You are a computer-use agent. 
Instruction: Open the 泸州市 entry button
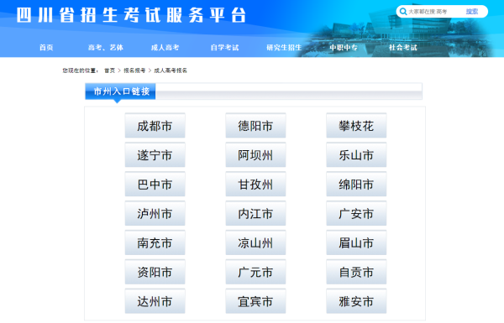click(155, 213)
